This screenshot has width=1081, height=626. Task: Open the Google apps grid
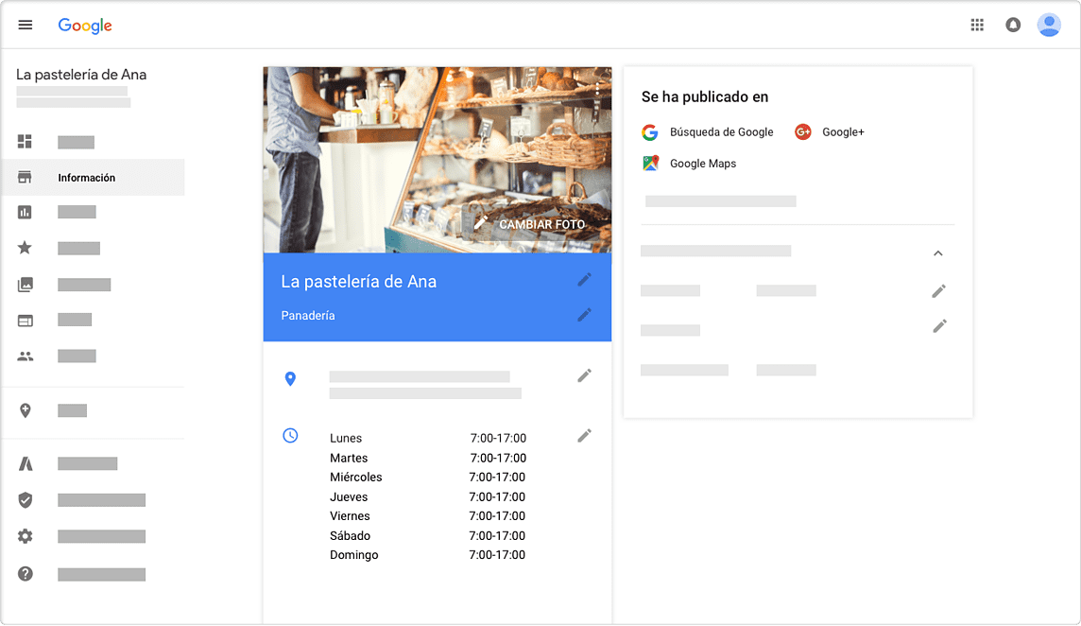tap(977, 25)
